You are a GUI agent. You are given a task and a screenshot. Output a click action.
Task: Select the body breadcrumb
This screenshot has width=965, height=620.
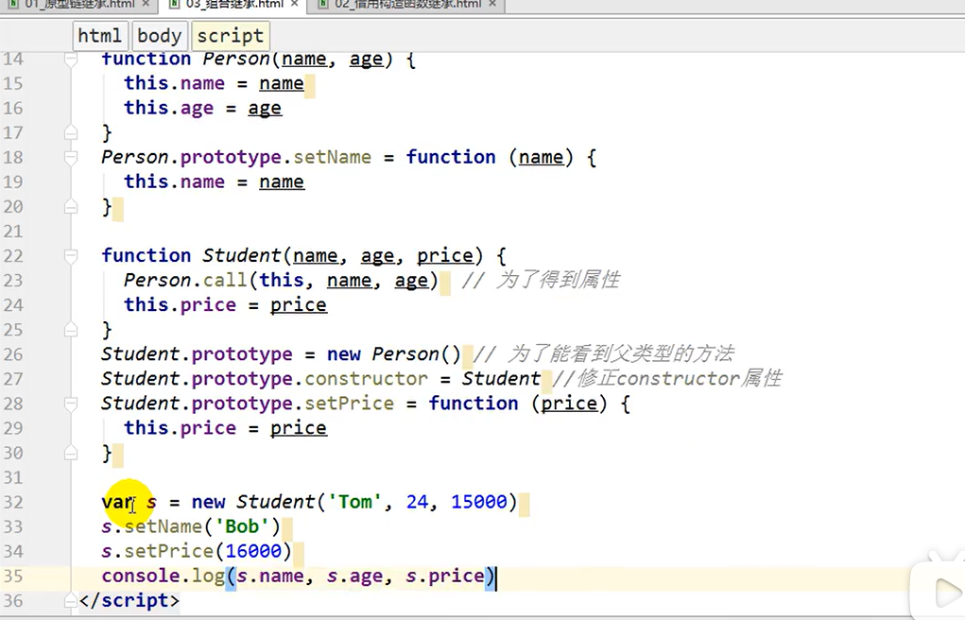click(x=159, y=35)
